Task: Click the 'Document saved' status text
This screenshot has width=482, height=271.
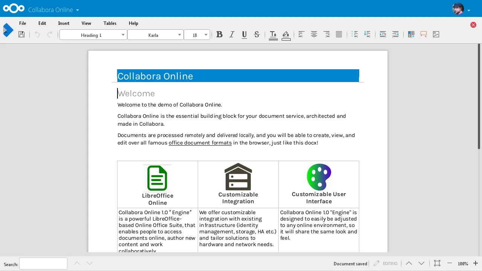Action: click(x=350, y=264)
